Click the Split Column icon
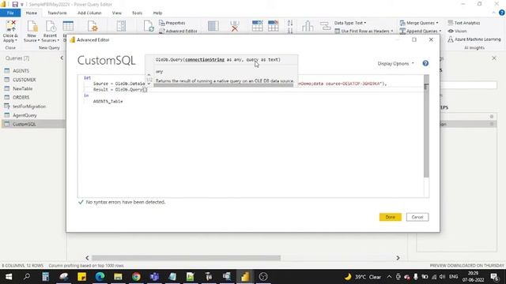The image size is (506, 284). pyautogui.click(x=308, y=26)
